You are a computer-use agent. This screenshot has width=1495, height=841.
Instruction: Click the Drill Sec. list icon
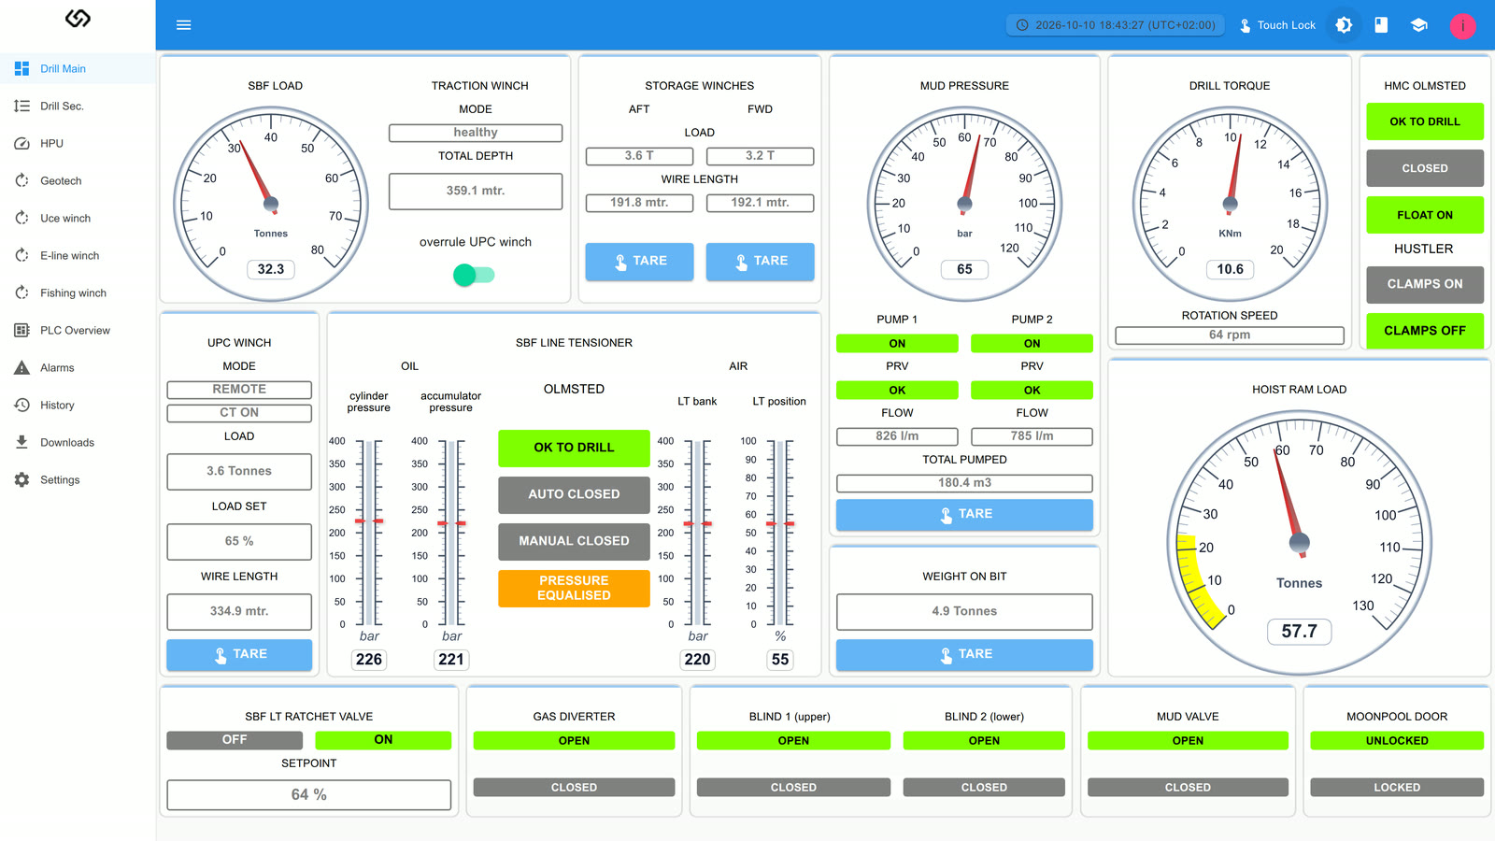pyautogui.click(x=21, y=106)
